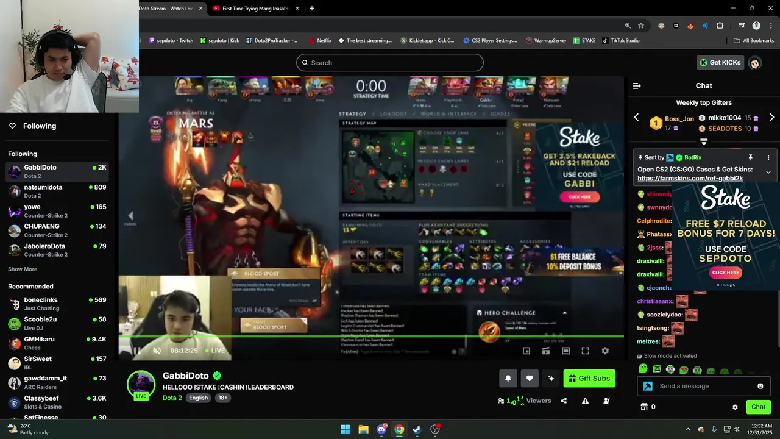Image resolution: width=780 pixels, height=439 pixels.
Task: Open Discord from the taskbar
Action: tap(381, 429)
